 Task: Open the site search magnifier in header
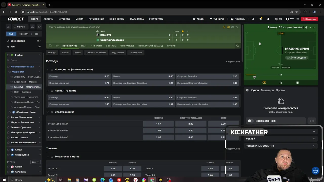pyautogui.click(x=253, y=19)
